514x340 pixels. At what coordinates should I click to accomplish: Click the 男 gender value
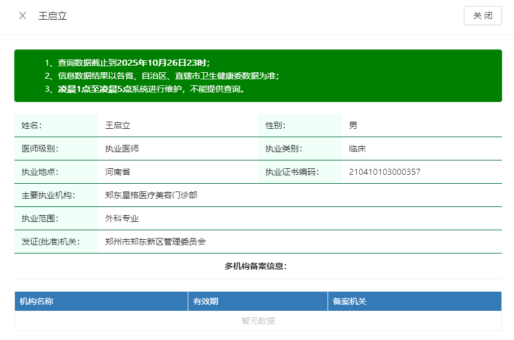353,125
